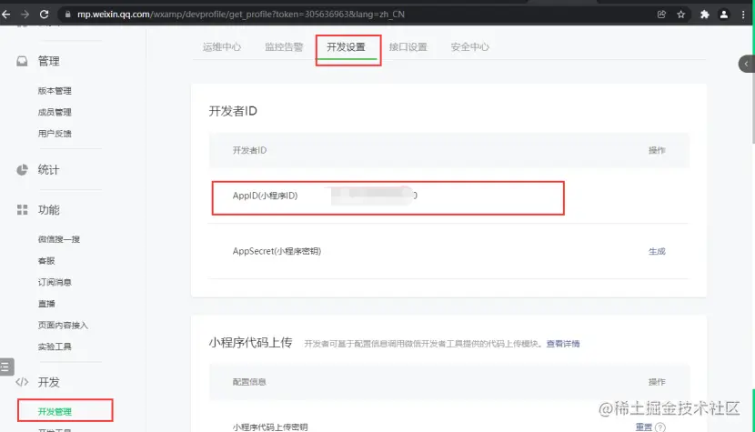Click 查看详情 link for code upload
755x432 pixels.
pos(563,344)
